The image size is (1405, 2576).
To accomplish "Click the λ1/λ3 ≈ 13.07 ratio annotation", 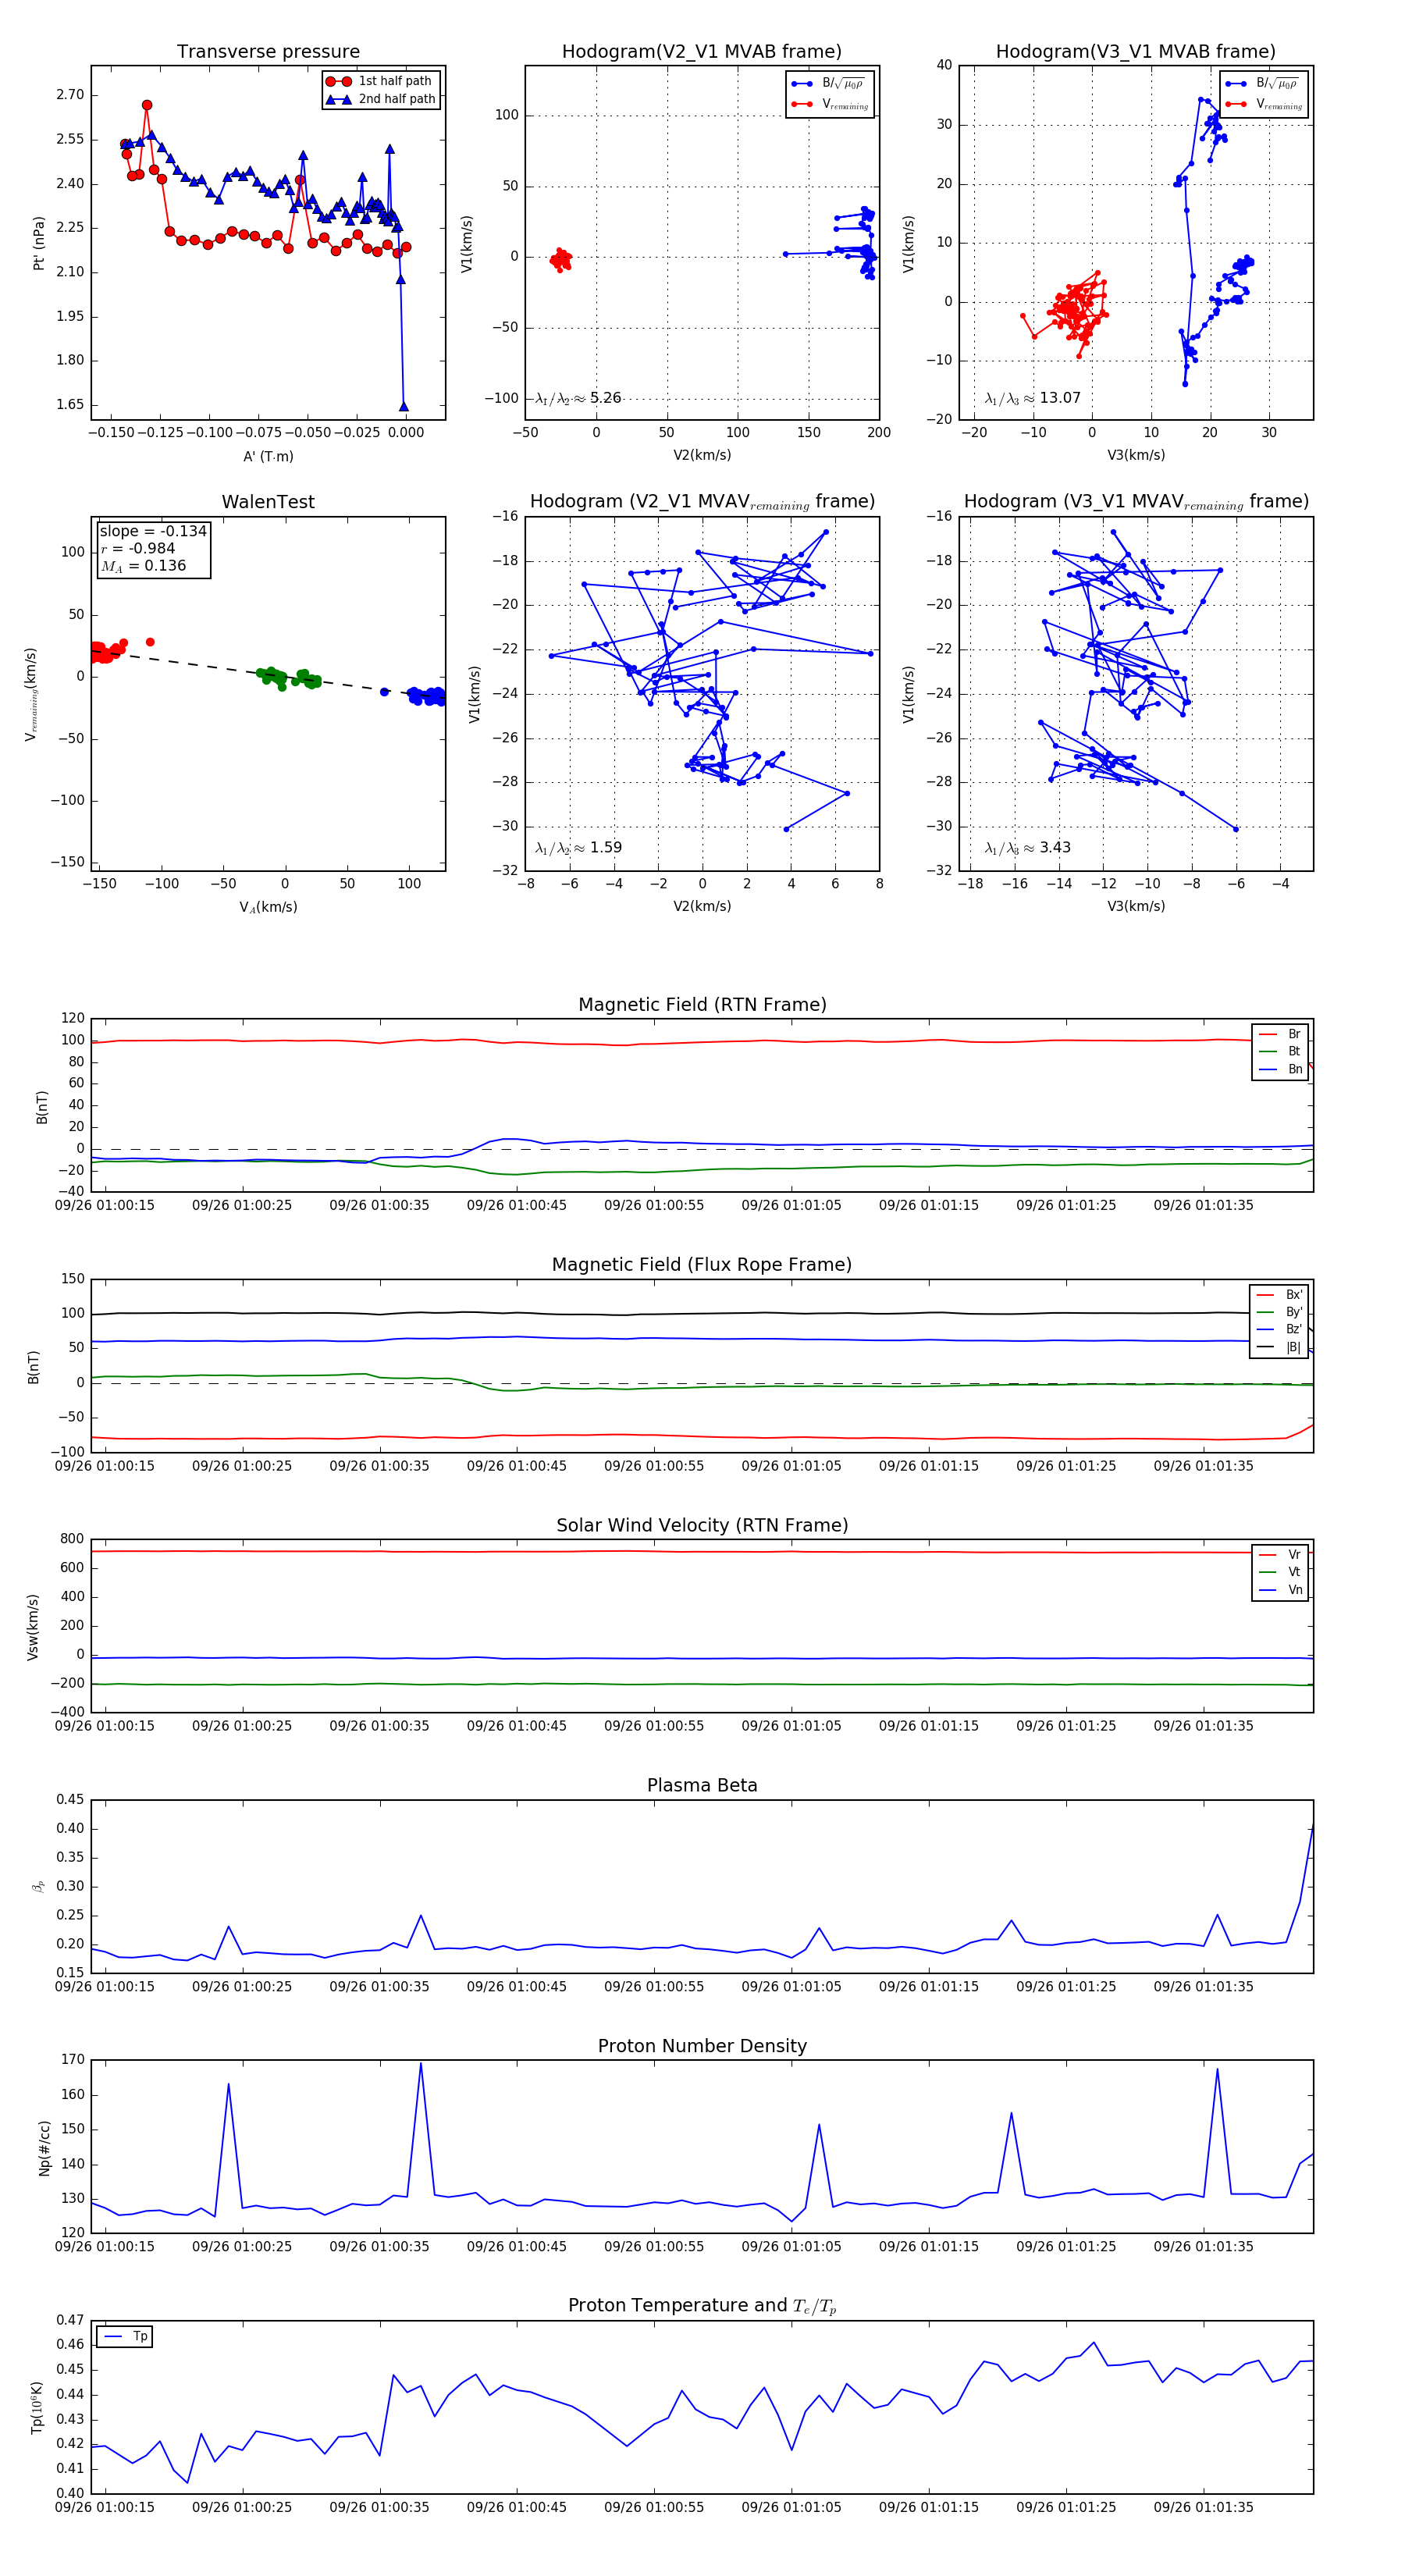I will click(1033, 398).
